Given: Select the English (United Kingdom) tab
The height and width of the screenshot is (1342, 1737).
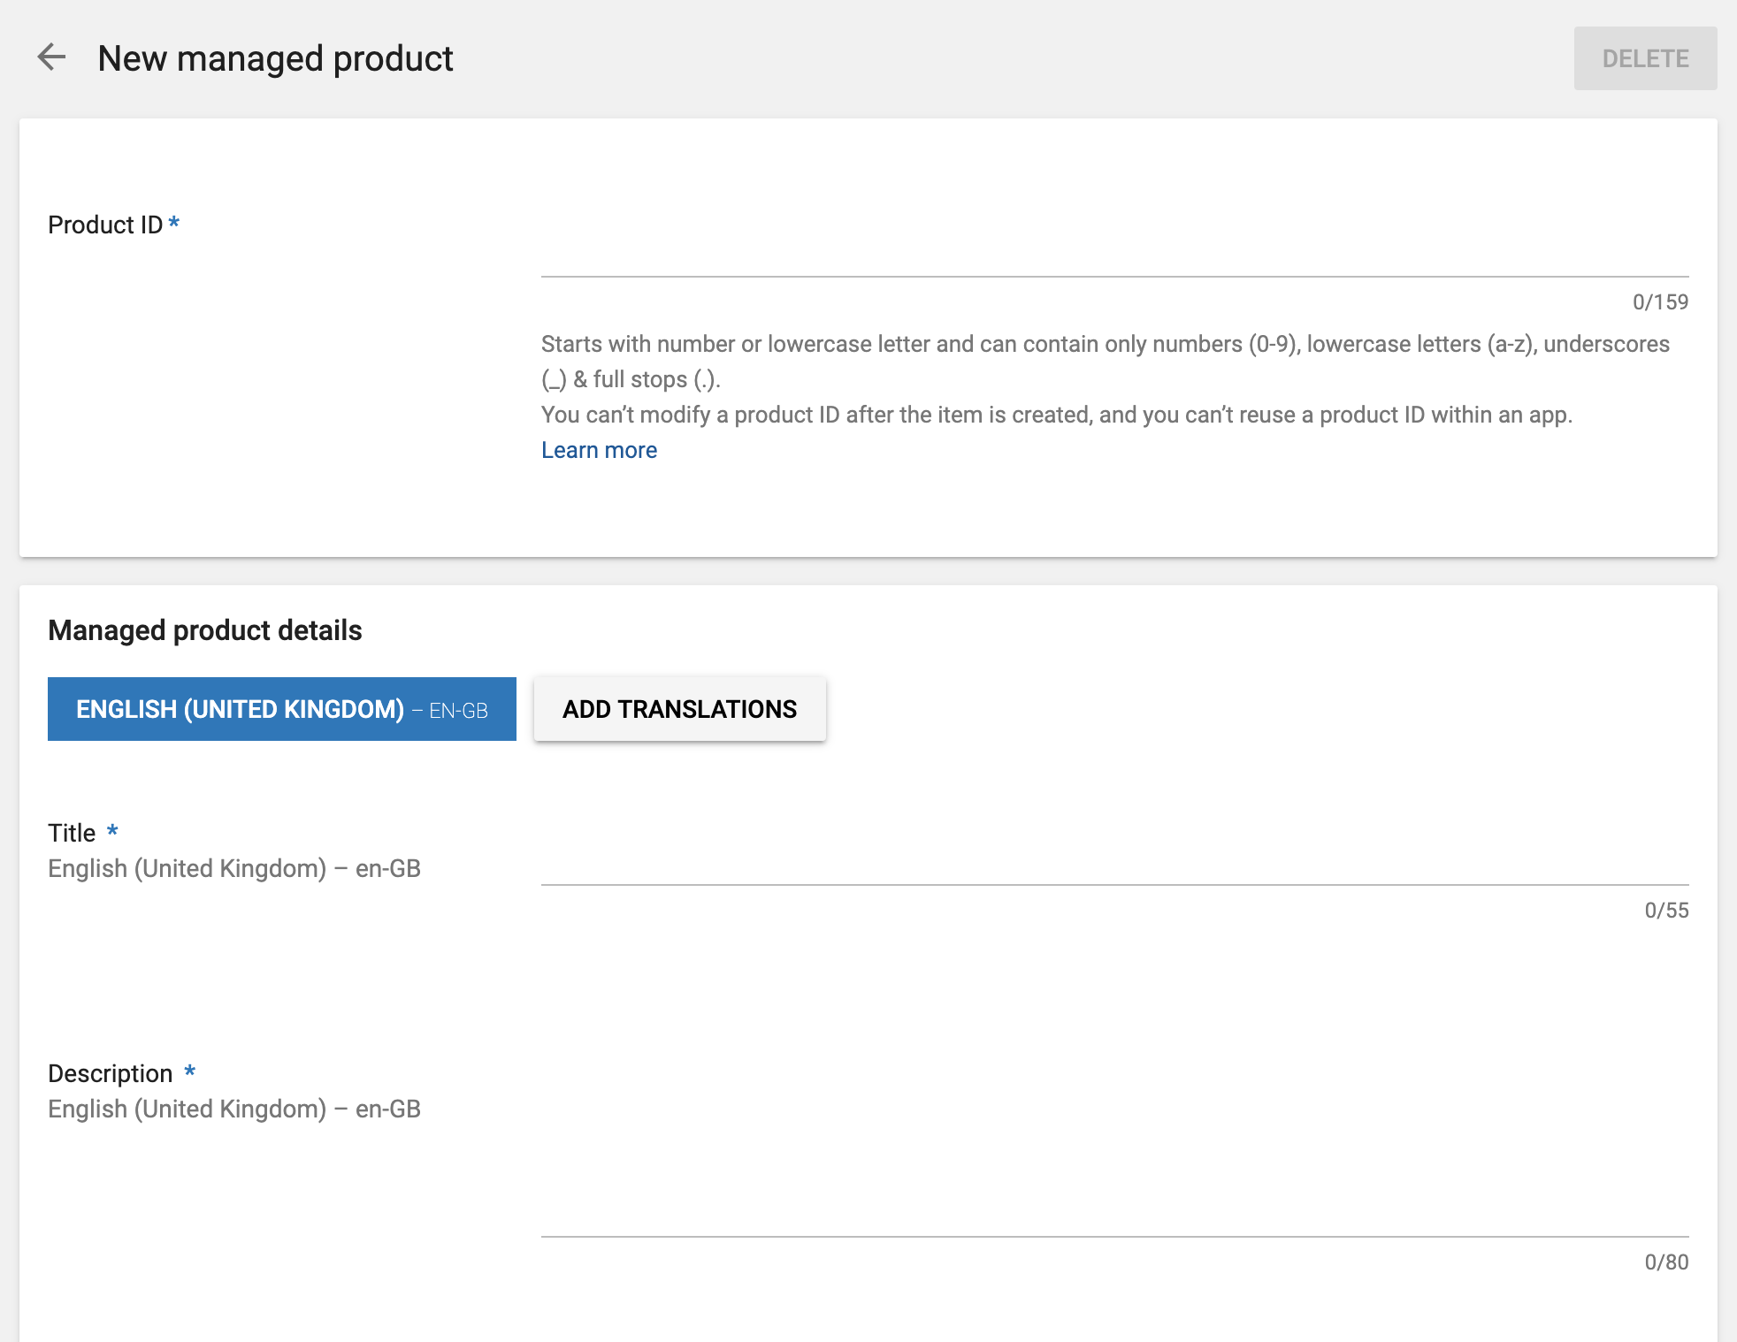Looking at the screenshot, I should pos(281,709).
